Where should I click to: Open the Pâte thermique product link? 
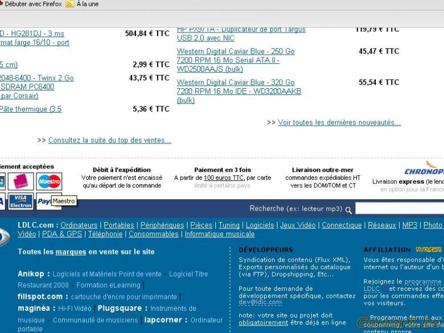tap(31, 109)
